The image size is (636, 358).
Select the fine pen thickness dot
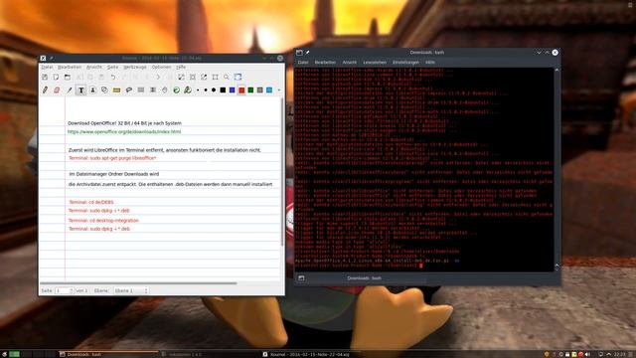pos(198,90)
